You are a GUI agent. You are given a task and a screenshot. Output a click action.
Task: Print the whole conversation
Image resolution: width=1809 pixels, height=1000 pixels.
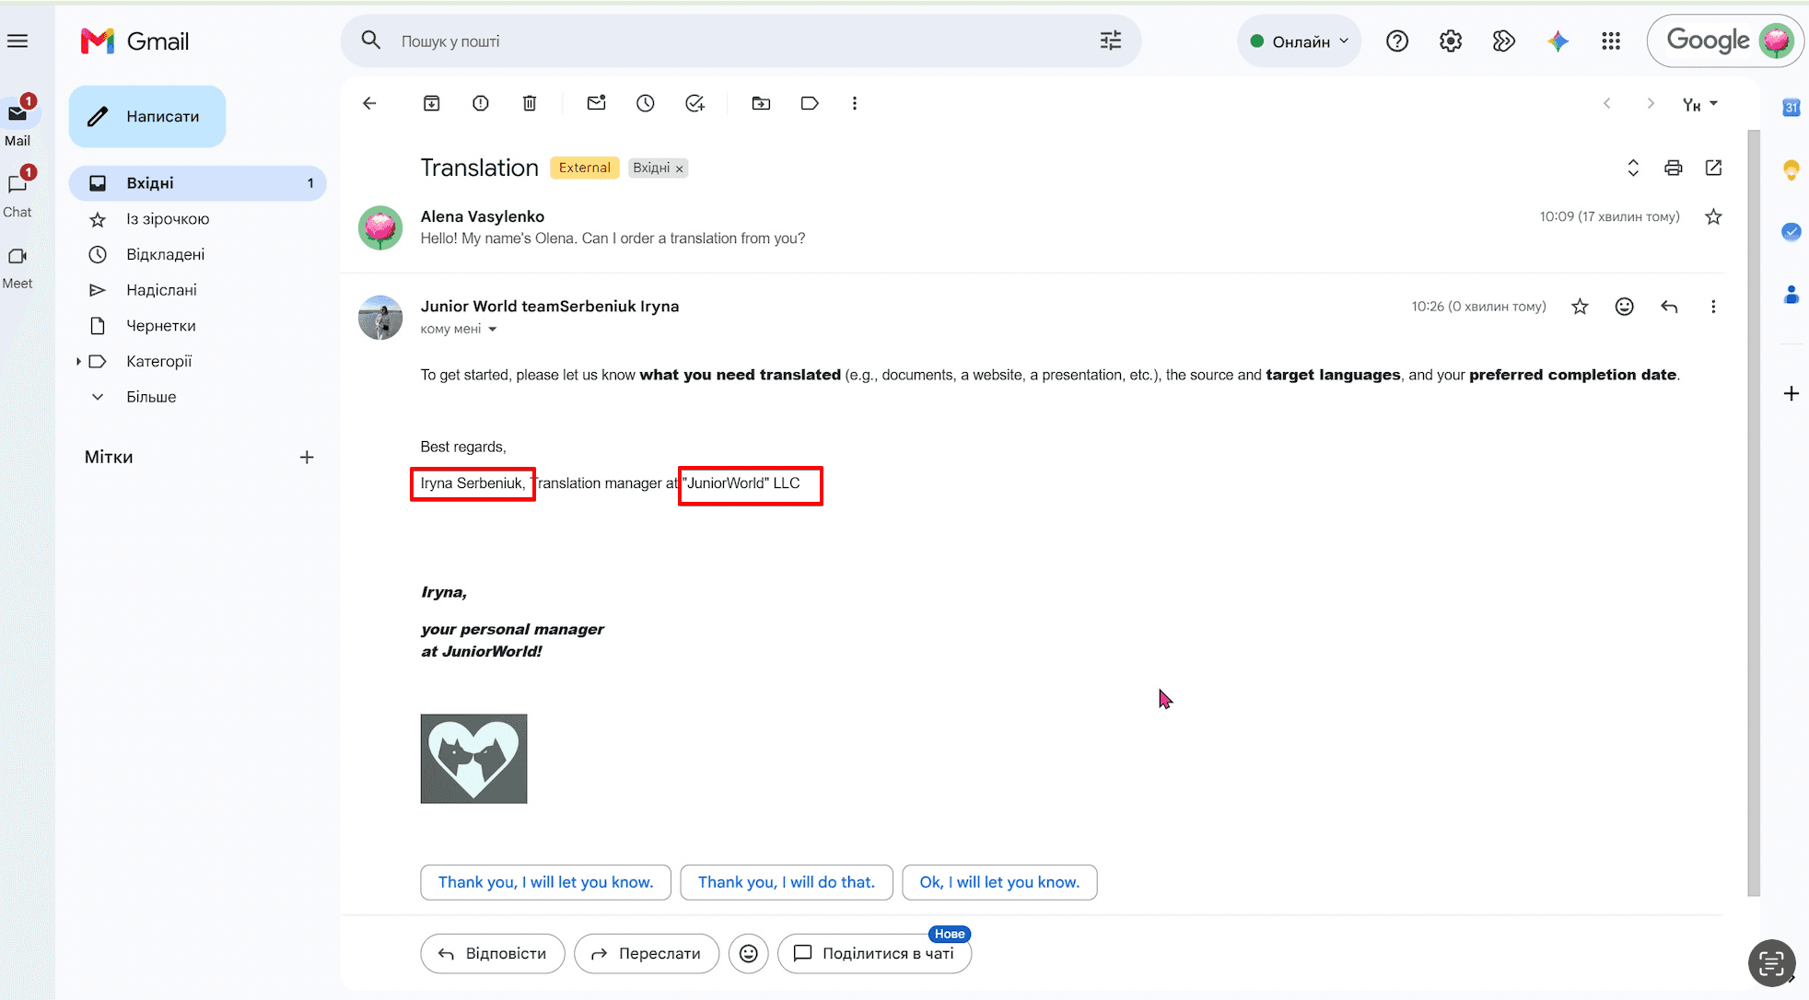pyautogui.click(x=1674, y=168)
